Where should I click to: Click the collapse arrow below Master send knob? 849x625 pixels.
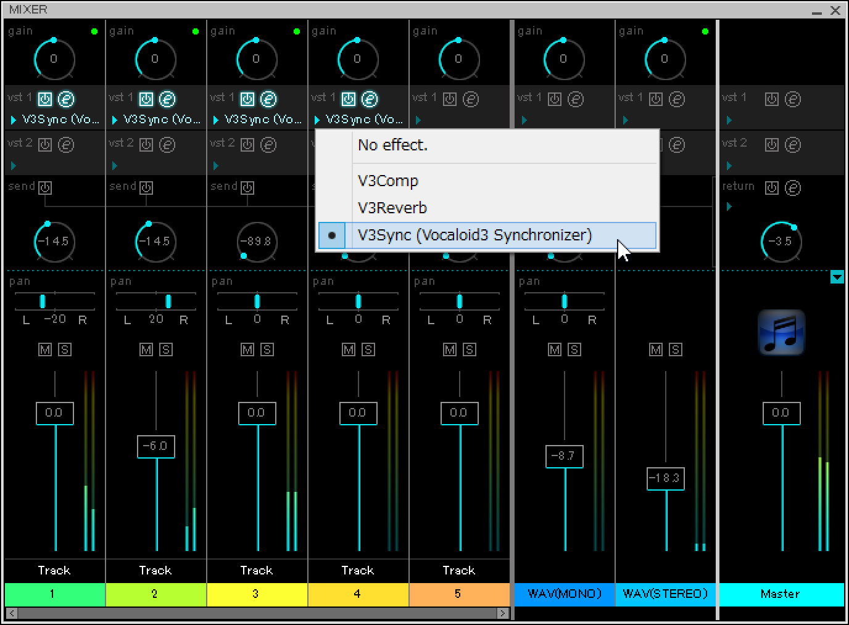(x=837, y=277)
